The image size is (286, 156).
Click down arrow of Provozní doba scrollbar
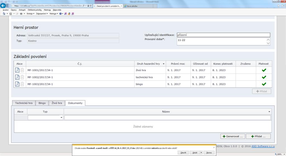point(268,43)
